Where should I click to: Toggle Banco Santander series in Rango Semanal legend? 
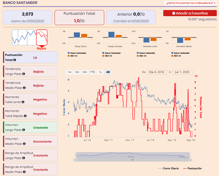[111, 53]
